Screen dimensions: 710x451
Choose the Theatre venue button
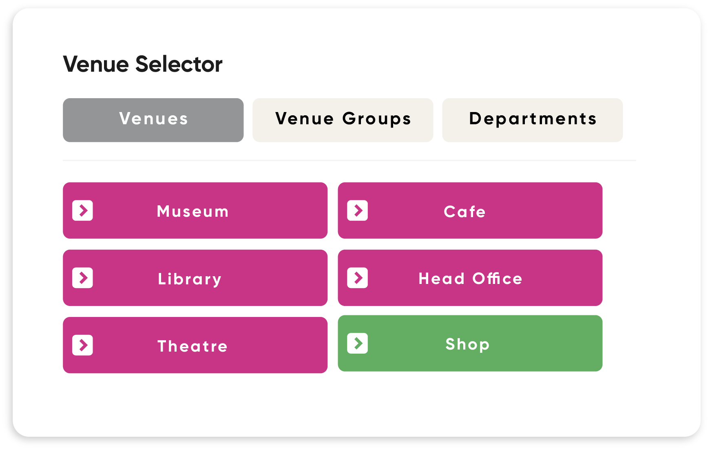195,345
